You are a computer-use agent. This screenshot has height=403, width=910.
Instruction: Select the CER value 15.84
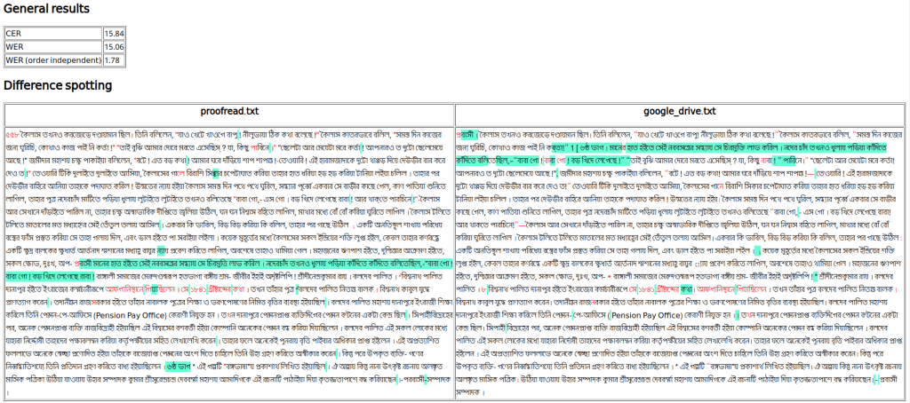[x=114, y=33]
